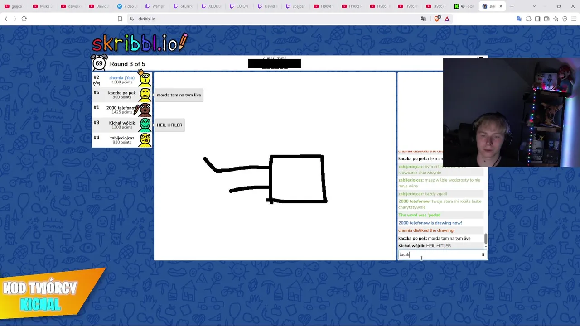Click the character counter '5' in chat input

(483, 254)
